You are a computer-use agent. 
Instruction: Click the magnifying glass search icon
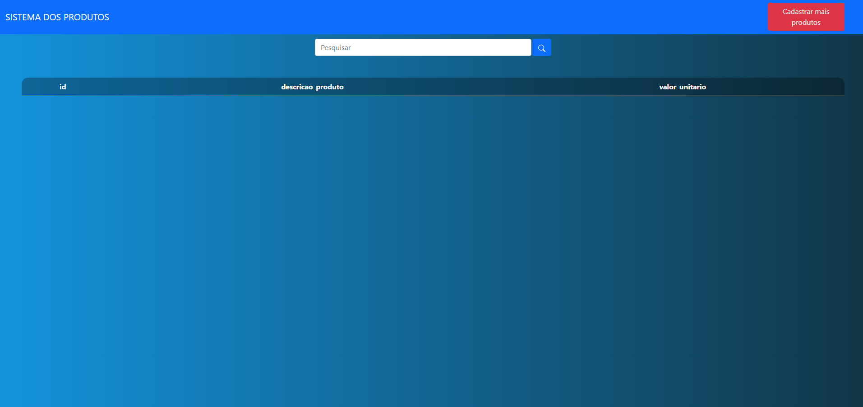(x=541, y=48)
